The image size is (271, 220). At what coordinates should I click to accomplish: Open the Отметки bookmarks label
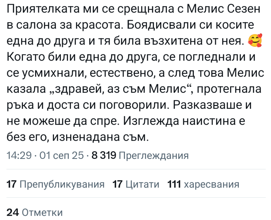[x=43, y=213]
